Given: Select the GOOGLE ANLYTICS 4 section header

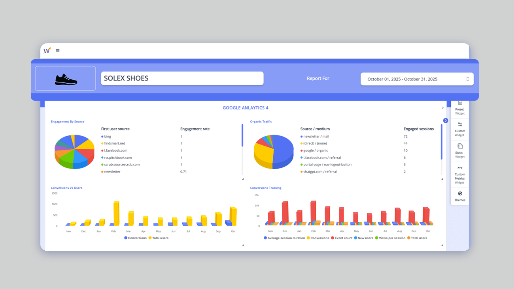Looking at the screenshot, I should point(246,107).
